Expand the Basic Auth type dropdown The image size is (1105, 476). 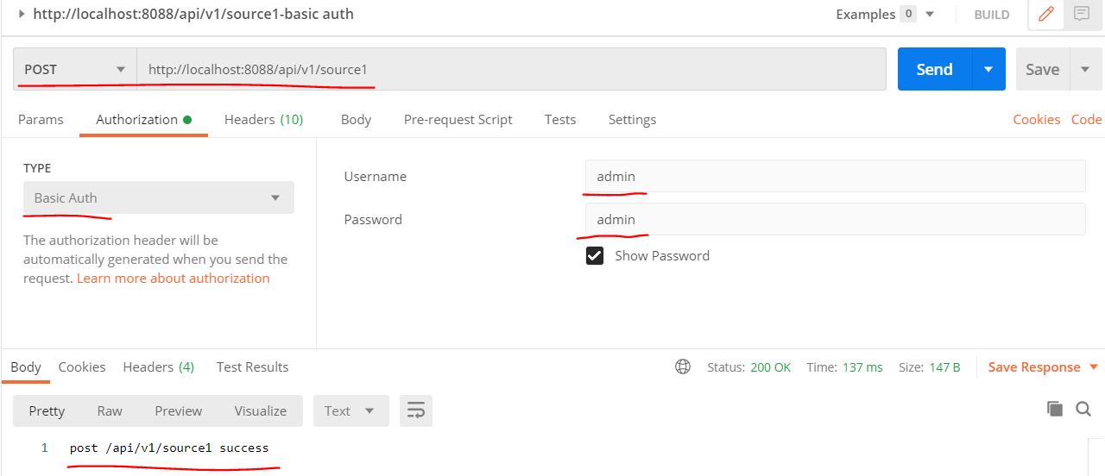tap(159, 197)
